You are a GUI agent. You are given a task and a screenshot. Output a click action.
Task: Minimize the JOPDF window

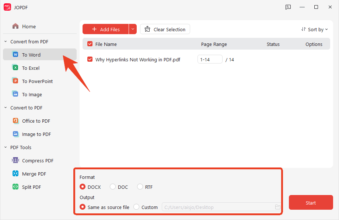point(302,7)
